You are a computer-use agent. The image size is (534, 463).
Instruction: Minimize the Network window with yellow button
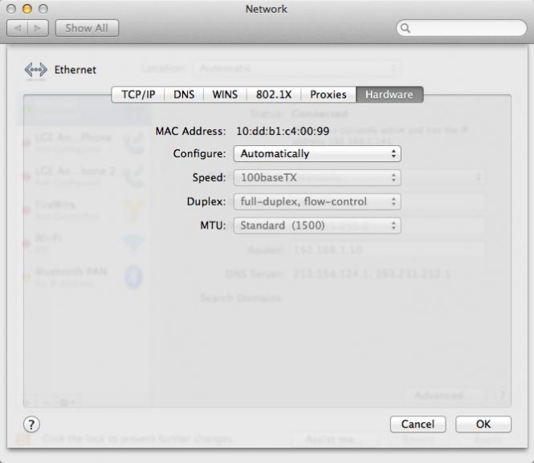coord(27,9)
